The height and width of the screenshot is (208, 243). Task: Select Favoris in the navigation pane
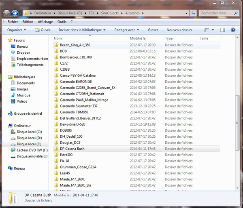click(19, 40)
